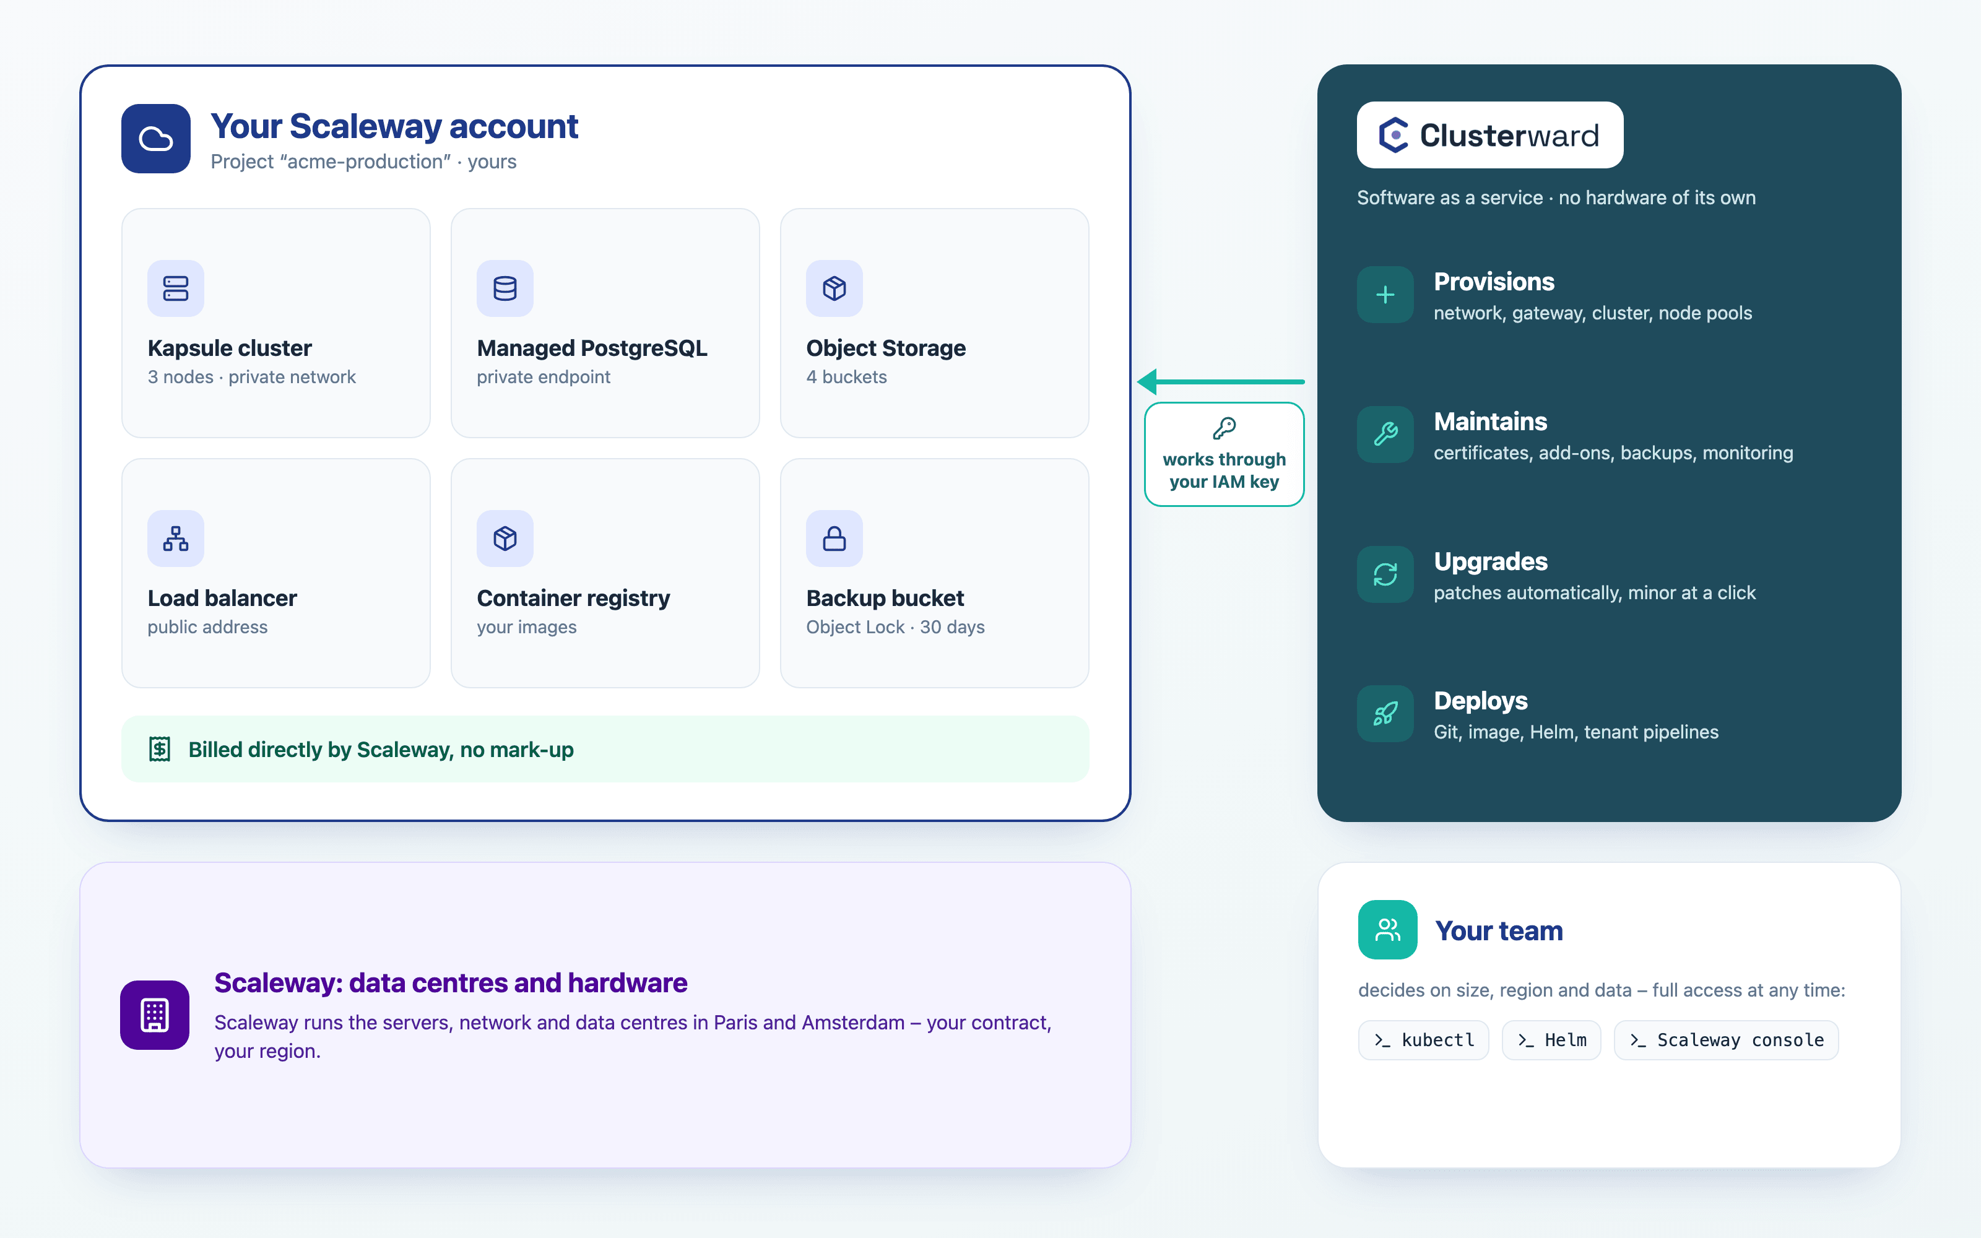Select the Scaleway console chip

click(x=1727, y=1040)
